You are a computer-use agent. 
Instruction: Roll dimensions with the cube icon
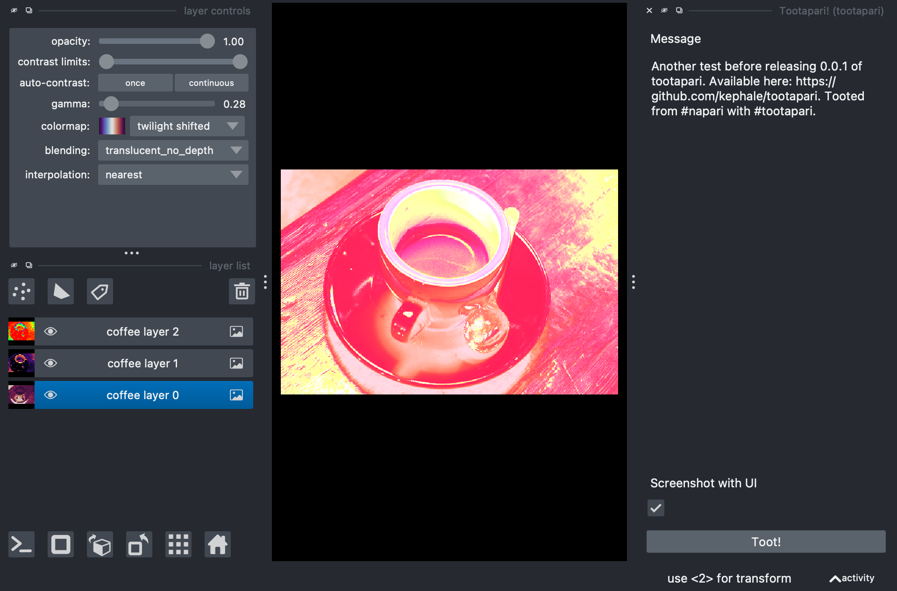point(100,544)
